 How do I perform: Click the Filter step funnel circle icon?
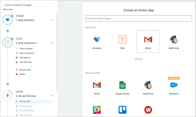(8, 43)
